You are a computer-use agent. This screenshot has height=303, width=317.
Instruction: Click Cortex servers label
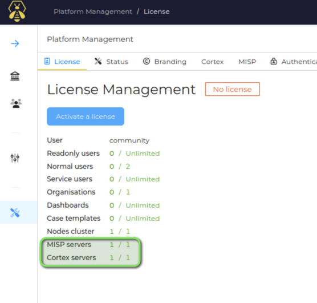tap(71, 257)
